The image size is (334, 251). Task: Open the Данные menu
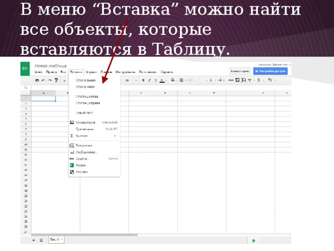click(x=106, y=72)
